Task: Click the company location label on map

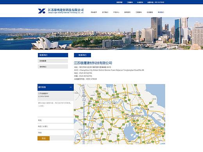Action: [136, 115]
